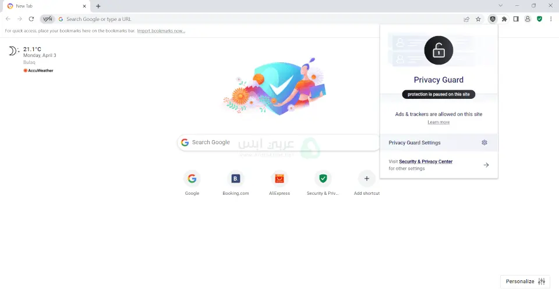Click the Search Google input box

pyautogui.click(x=279, y=142)
